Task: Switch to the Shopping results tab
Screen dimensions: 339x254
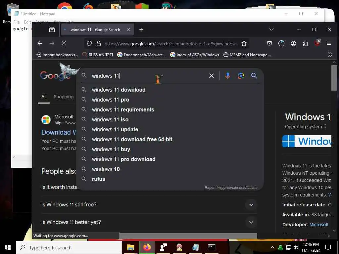Action: pos(64,97)
